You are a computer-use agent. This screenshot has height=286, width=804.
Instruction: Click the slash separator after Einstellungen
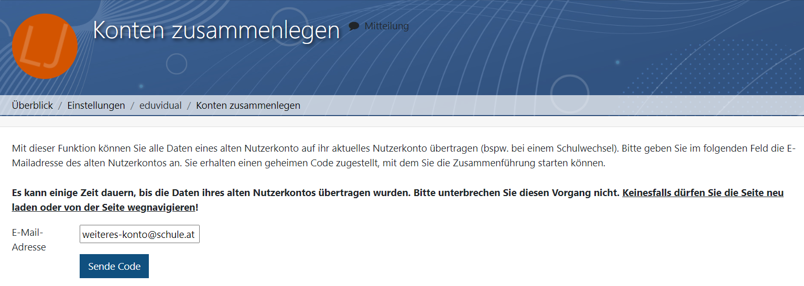tap(132, 106)
